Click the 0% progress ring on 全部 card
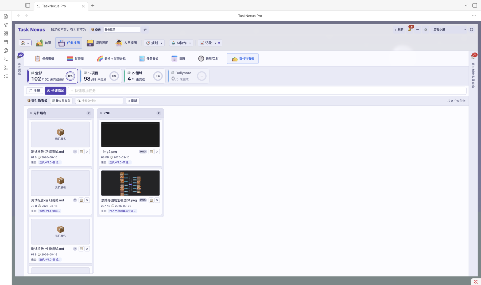This screenshot has width=481, height=285. 70,76
